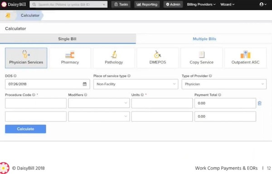Open the DOS calendar picker icon
Image resolution: width=272 pixels, height=174 pixels.
(85, 84)
